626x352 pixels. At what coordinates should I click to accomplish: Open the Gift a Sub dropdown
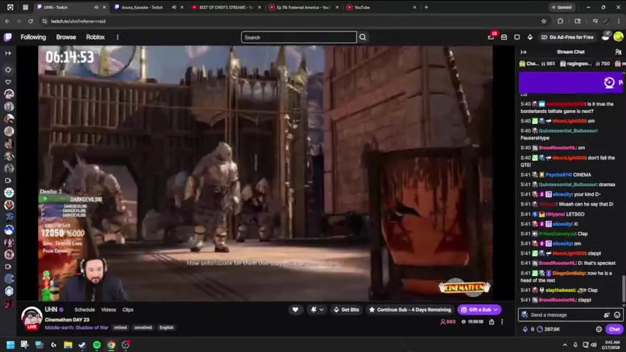point(480,309)
